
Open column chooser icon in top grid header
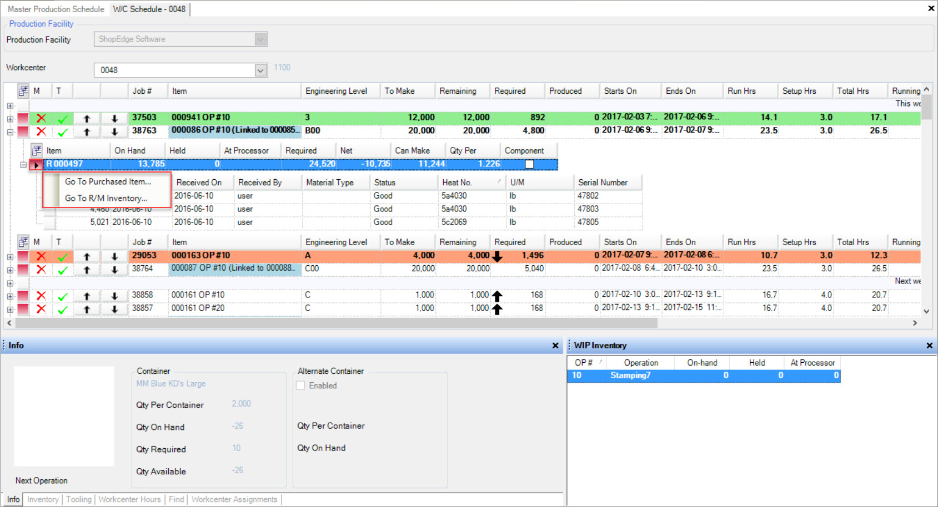coord(23,91)
